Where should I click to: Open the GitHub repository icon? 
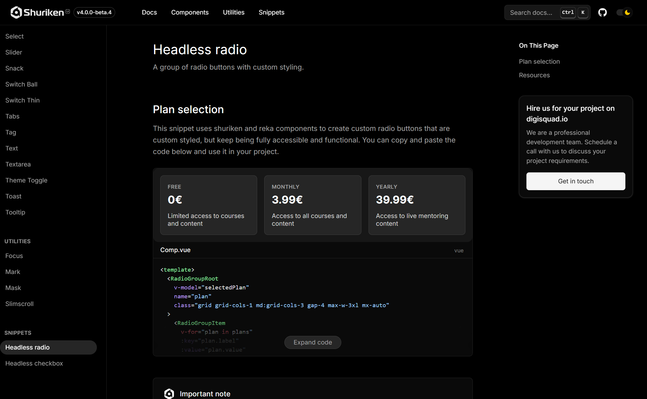click(602, 12)
